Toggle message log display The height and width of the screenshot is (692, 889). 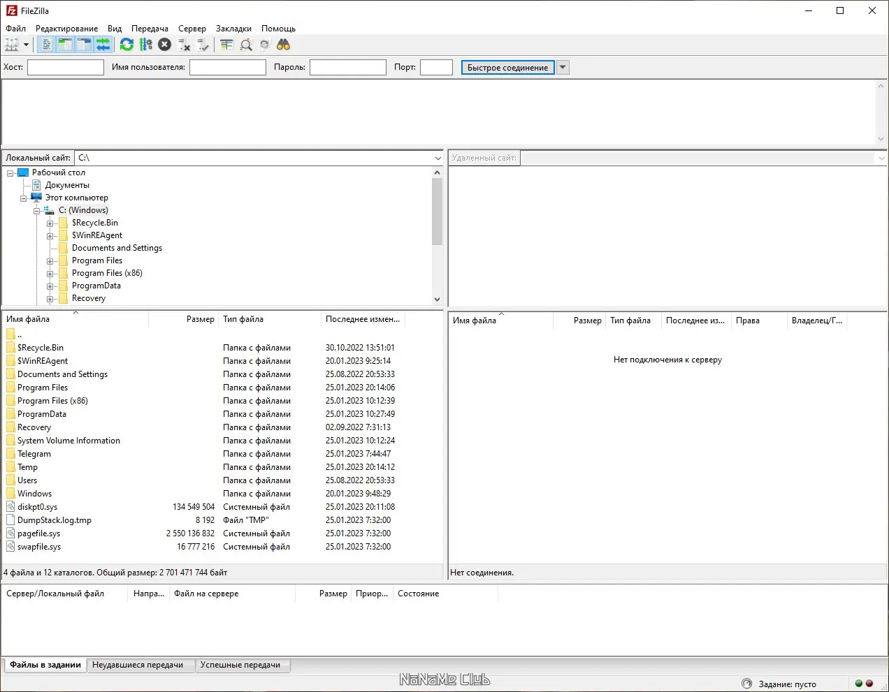46,45
